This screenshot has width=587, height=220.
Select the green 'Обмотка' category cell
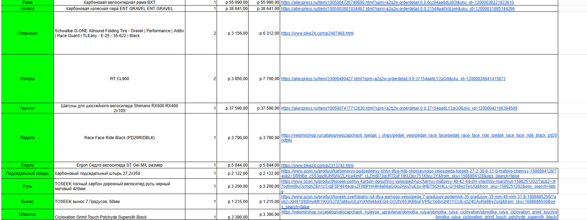click(27, 214)
